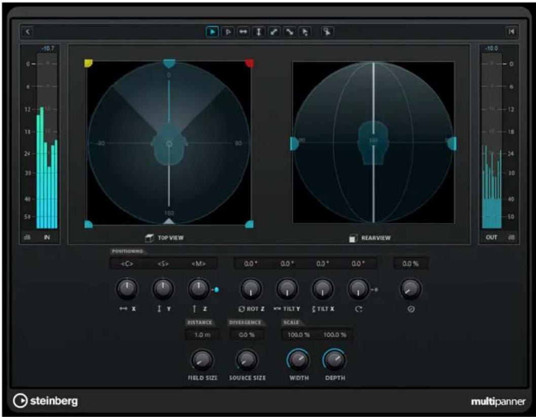Viewport: 536px width, 417px height.
Task: Click the top center speaker handle
Action: 169,63
